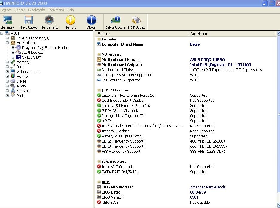Expand the Central Processor(s) node
The image size is (280, 208).
pyautogui.click(x=7, y=38)
